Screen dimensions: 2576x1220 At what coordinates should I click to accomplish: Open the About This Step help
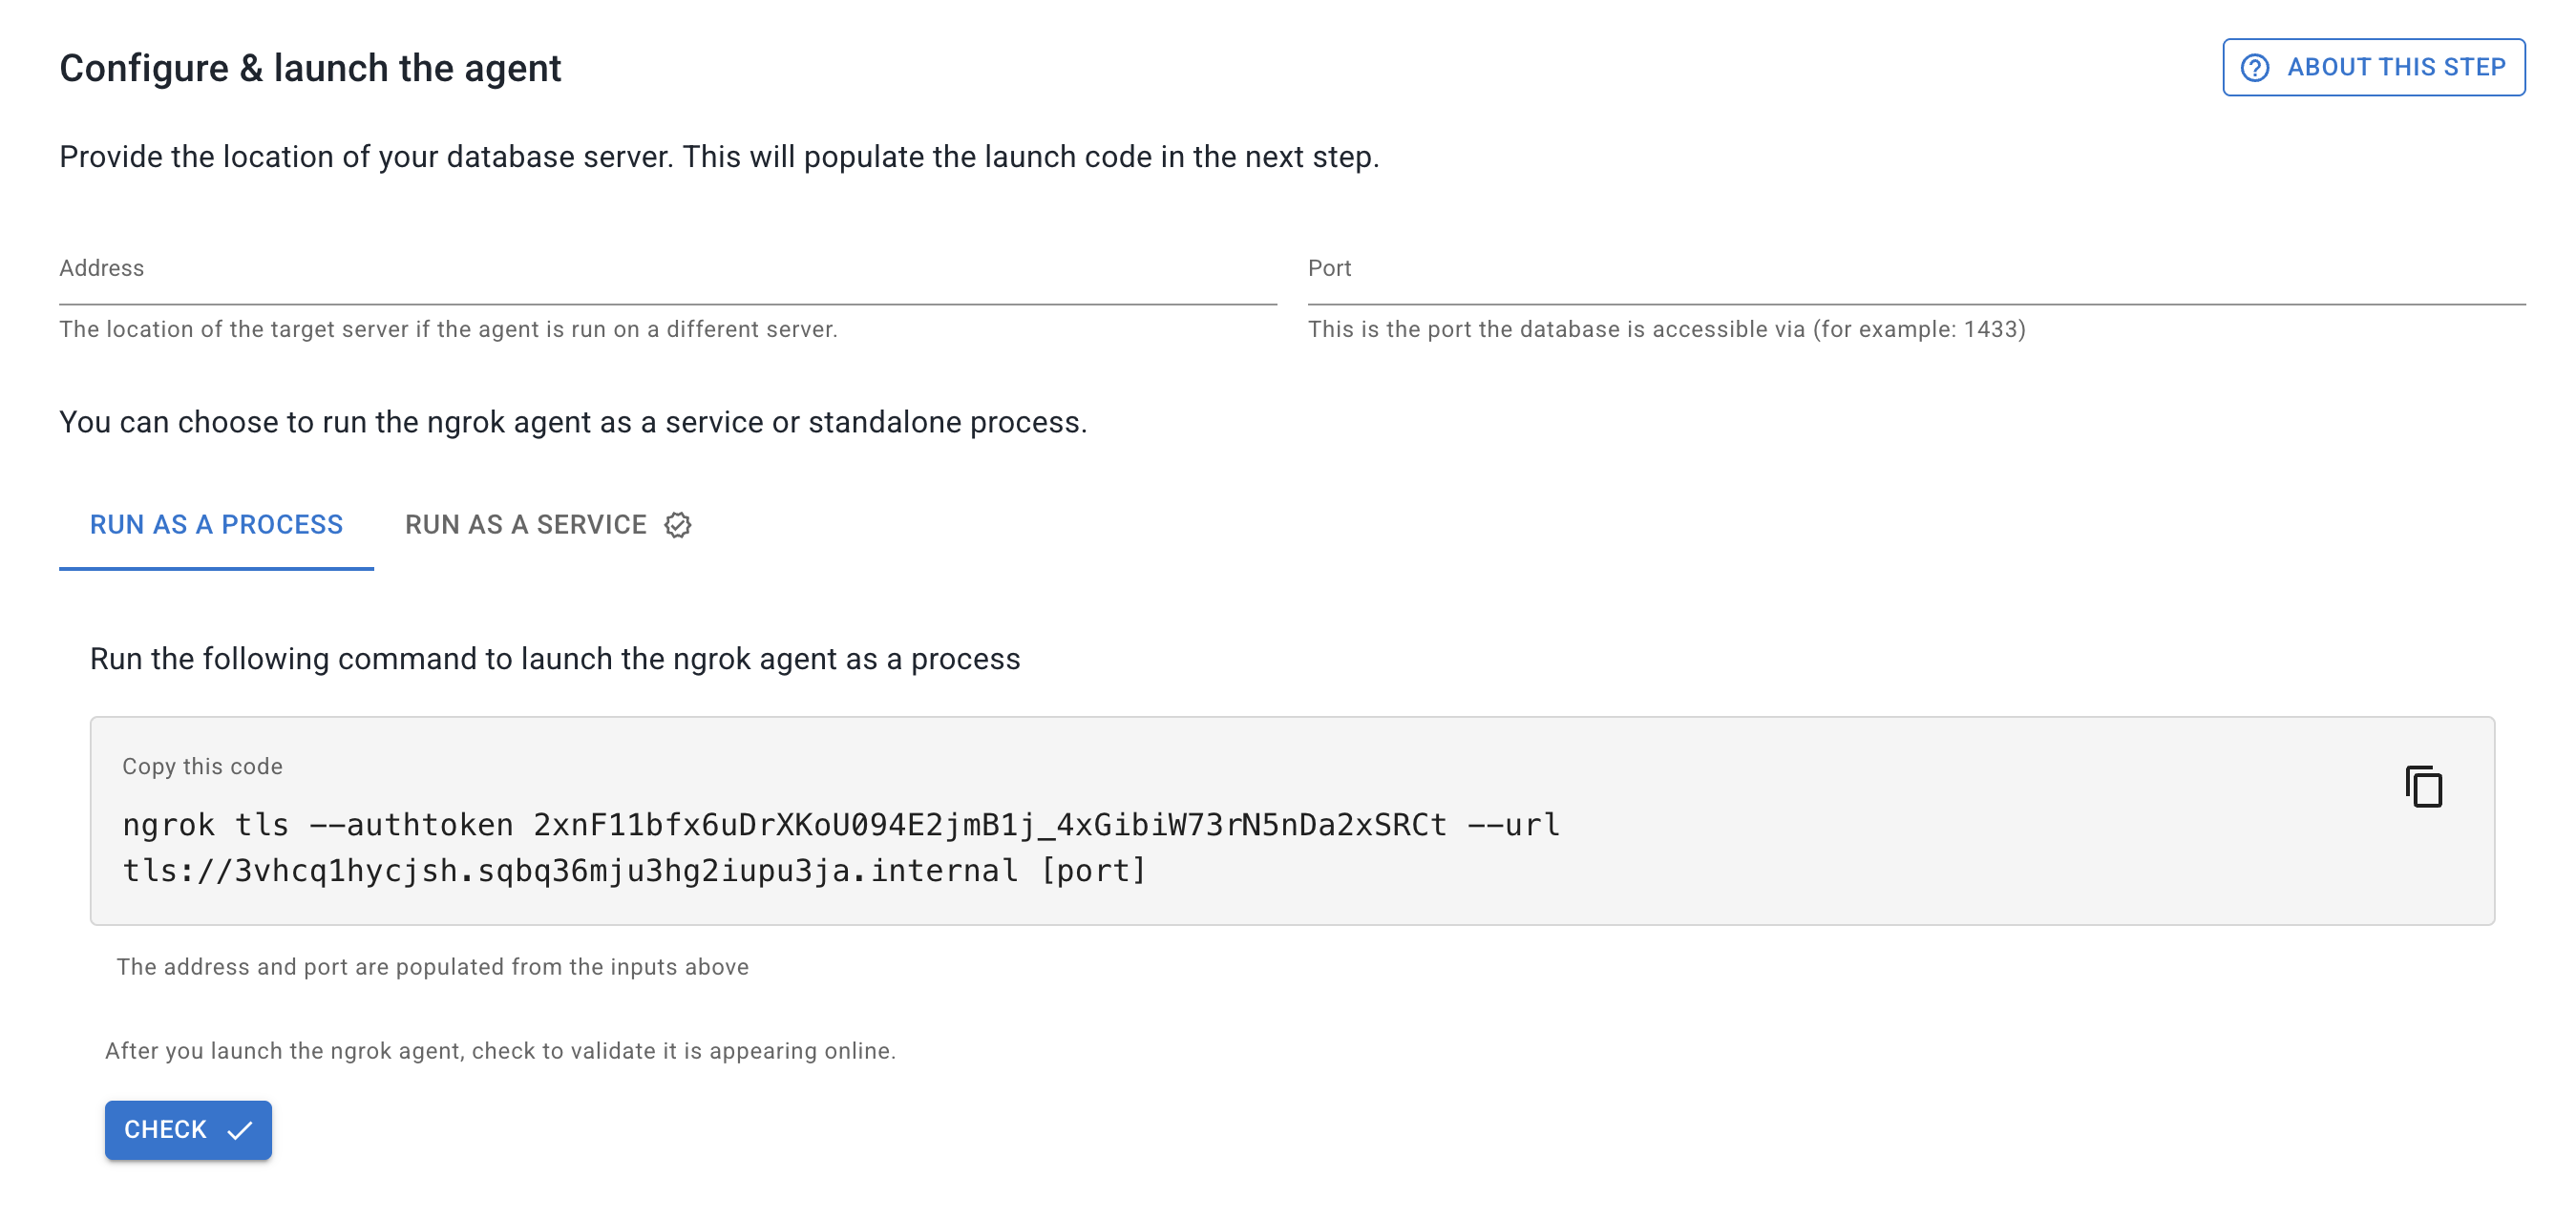coord(2373,68)
